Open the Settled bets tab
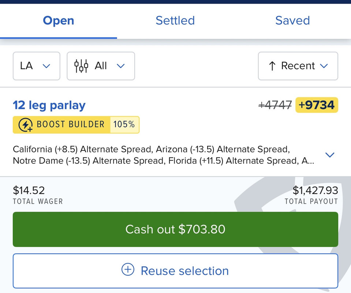Screen dimensions: 351x293 (175, 21)
